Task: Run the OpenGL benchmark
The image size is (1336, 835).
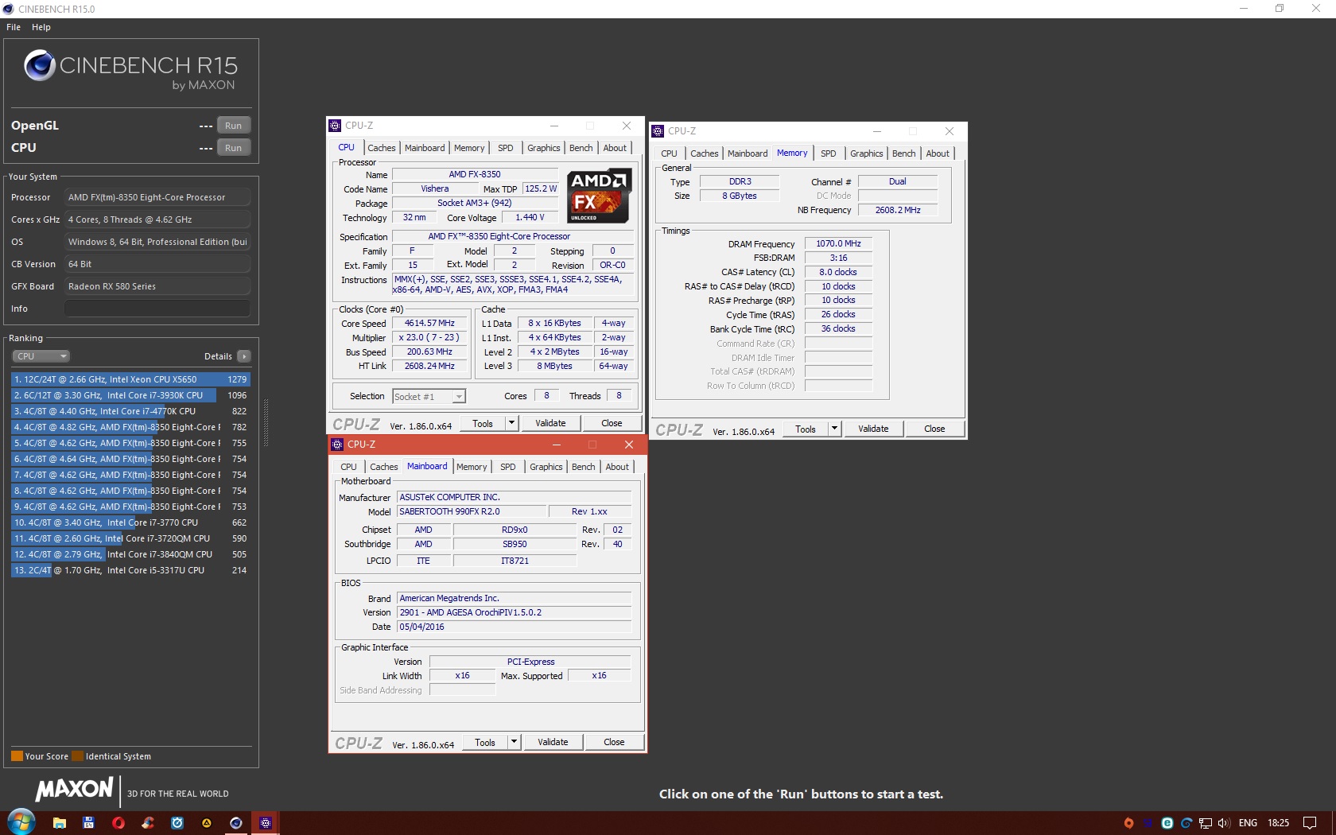Action: point(233,126)
